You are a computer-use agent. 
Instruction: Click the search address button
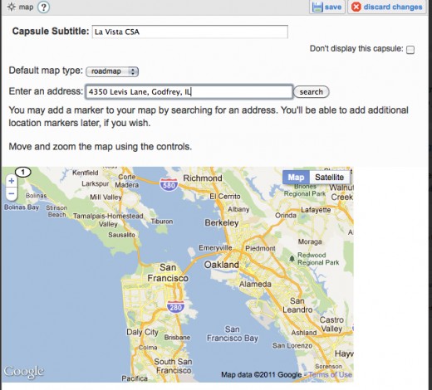312,92
